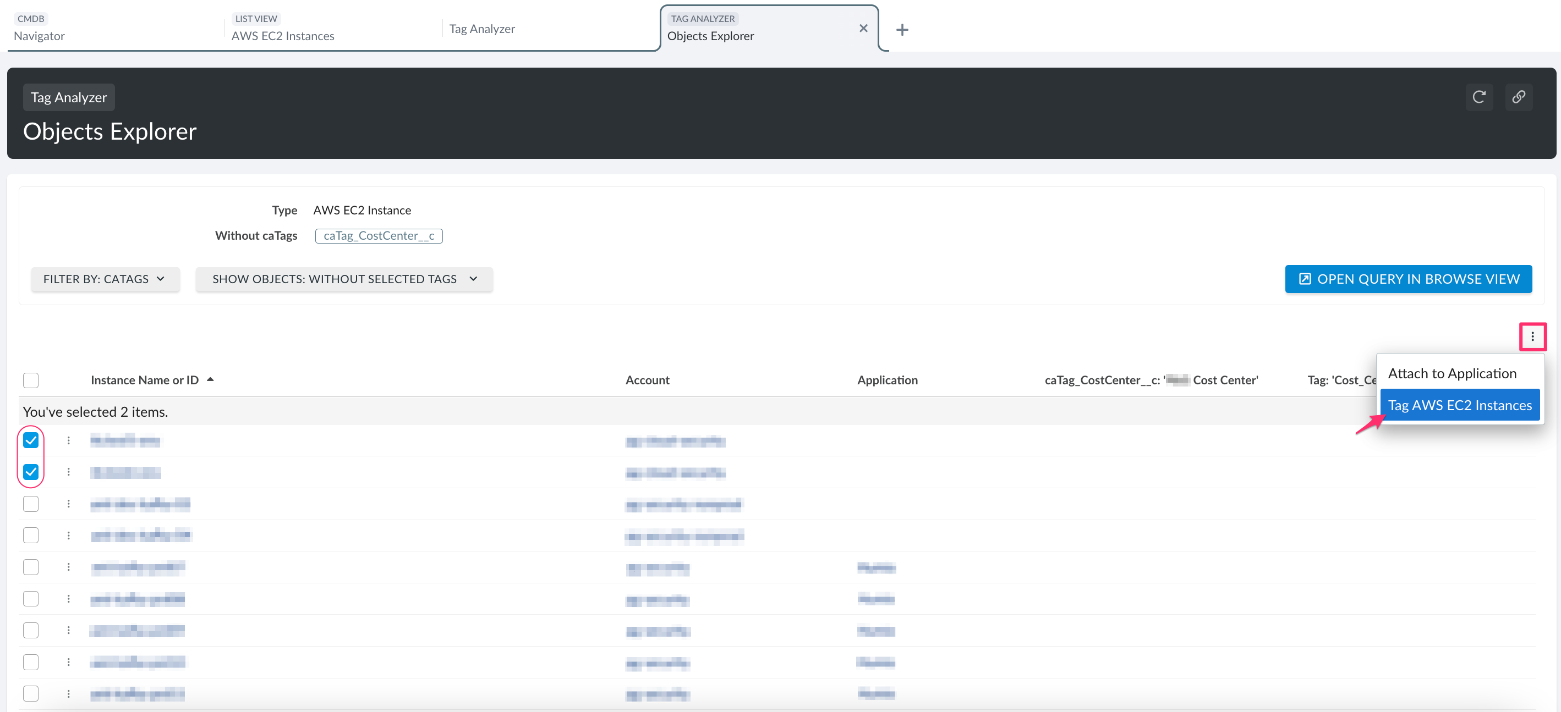Open the table options kebab menu
Viewport: 1561px width, 712px height.
click(1533, 336)
